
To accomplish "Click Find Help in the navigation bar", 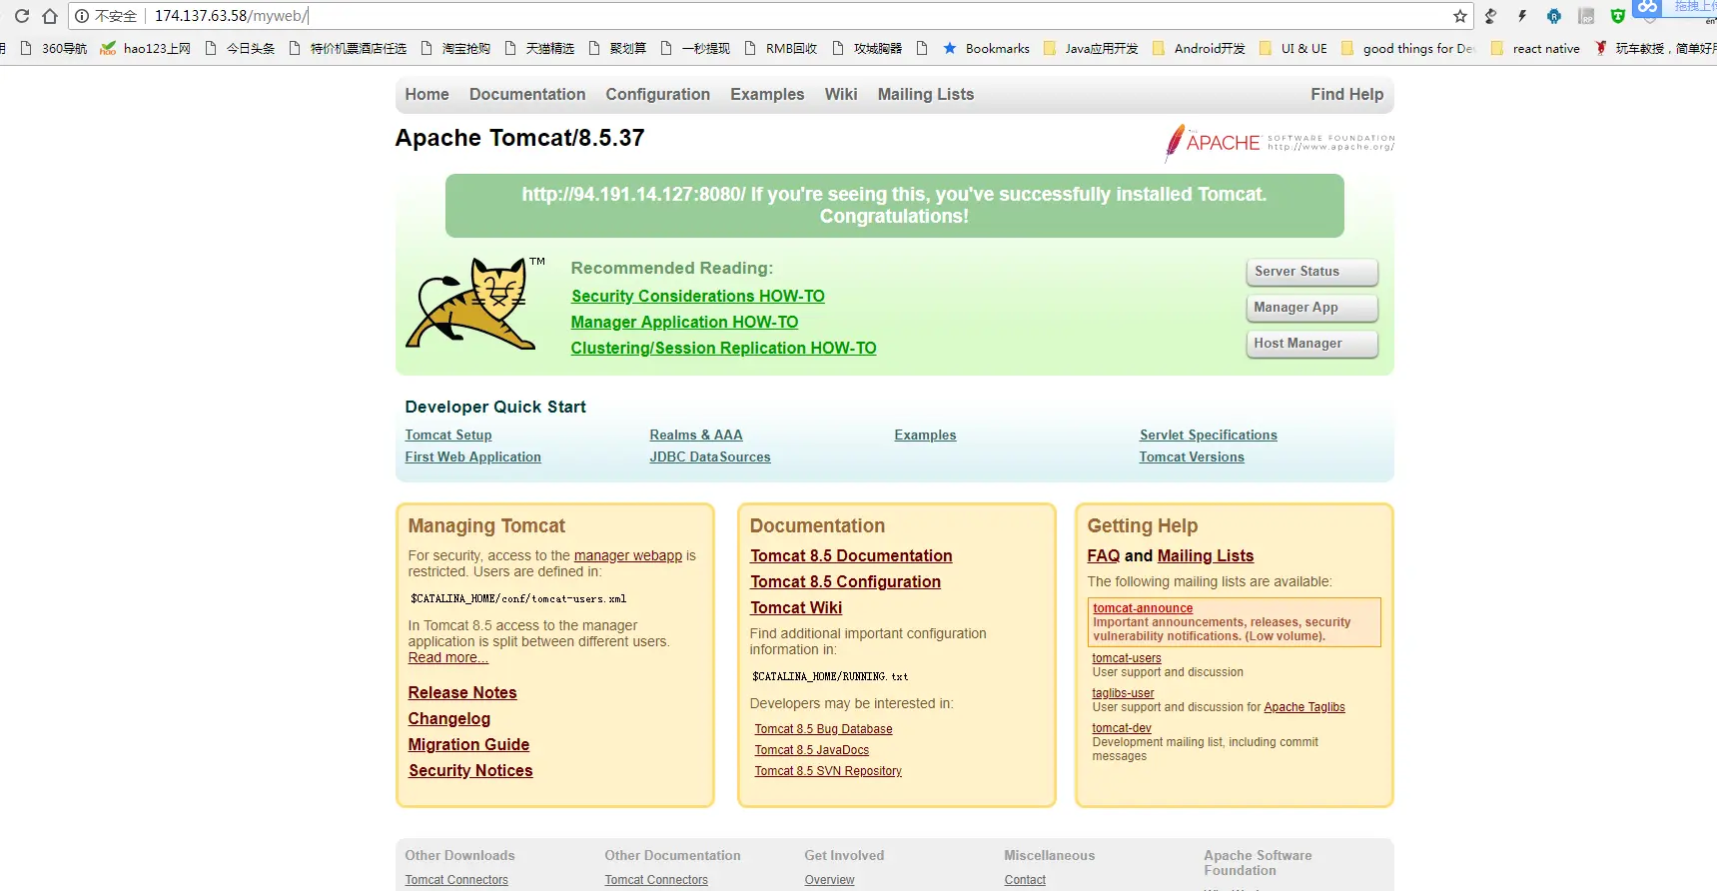I will tap(1346, 94).
